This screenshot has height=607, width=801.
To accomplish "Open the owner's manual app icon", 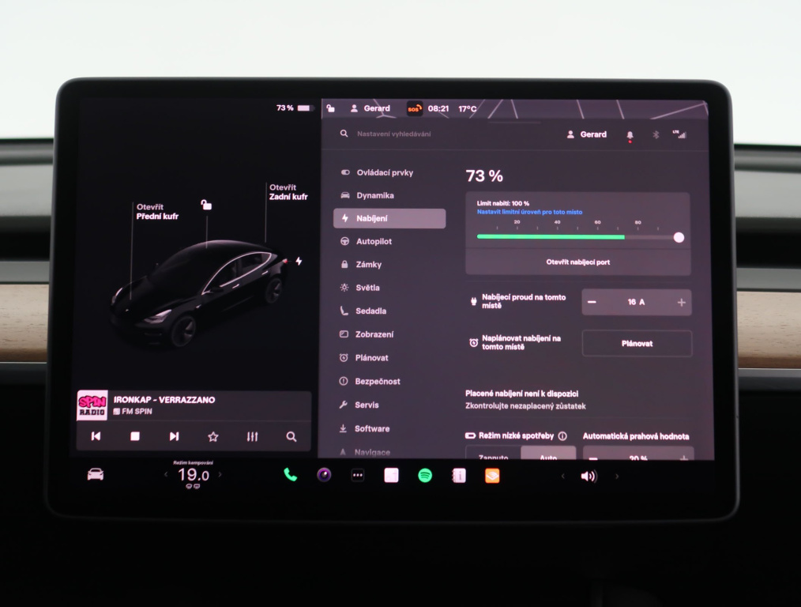I will 459,476.
